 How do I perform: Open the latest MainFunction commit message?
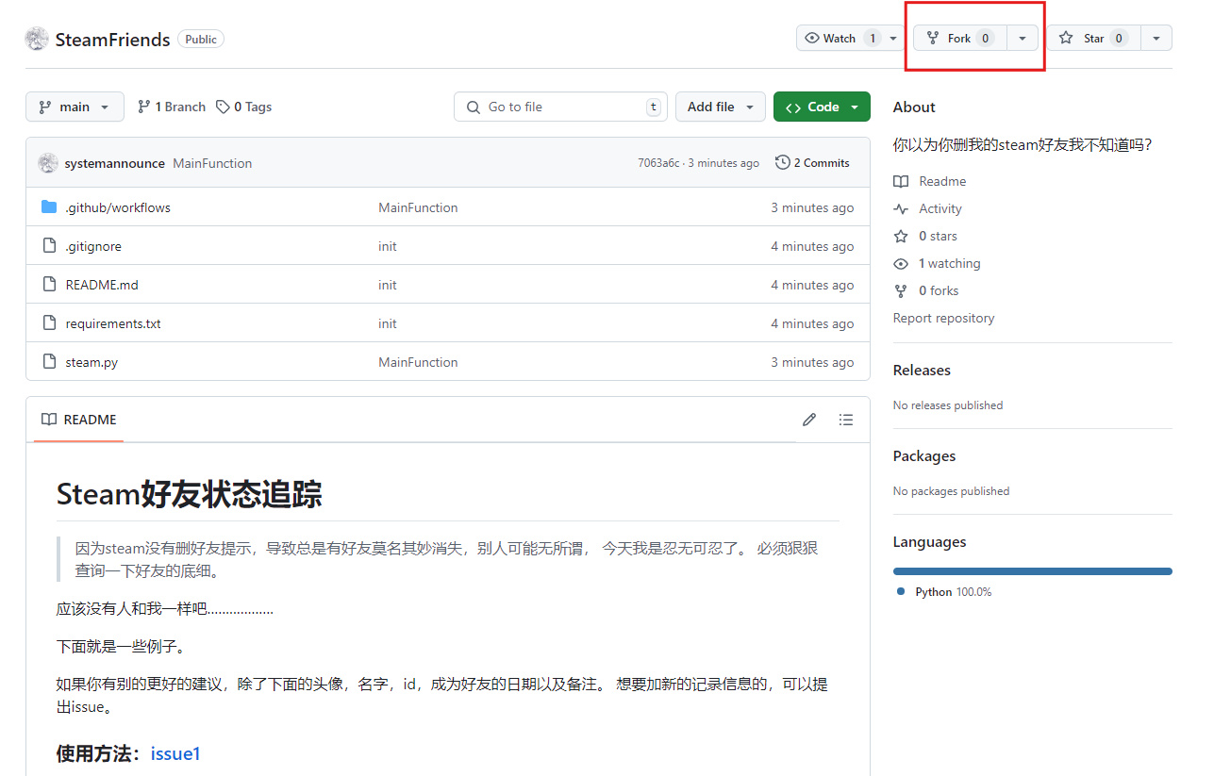212,163
